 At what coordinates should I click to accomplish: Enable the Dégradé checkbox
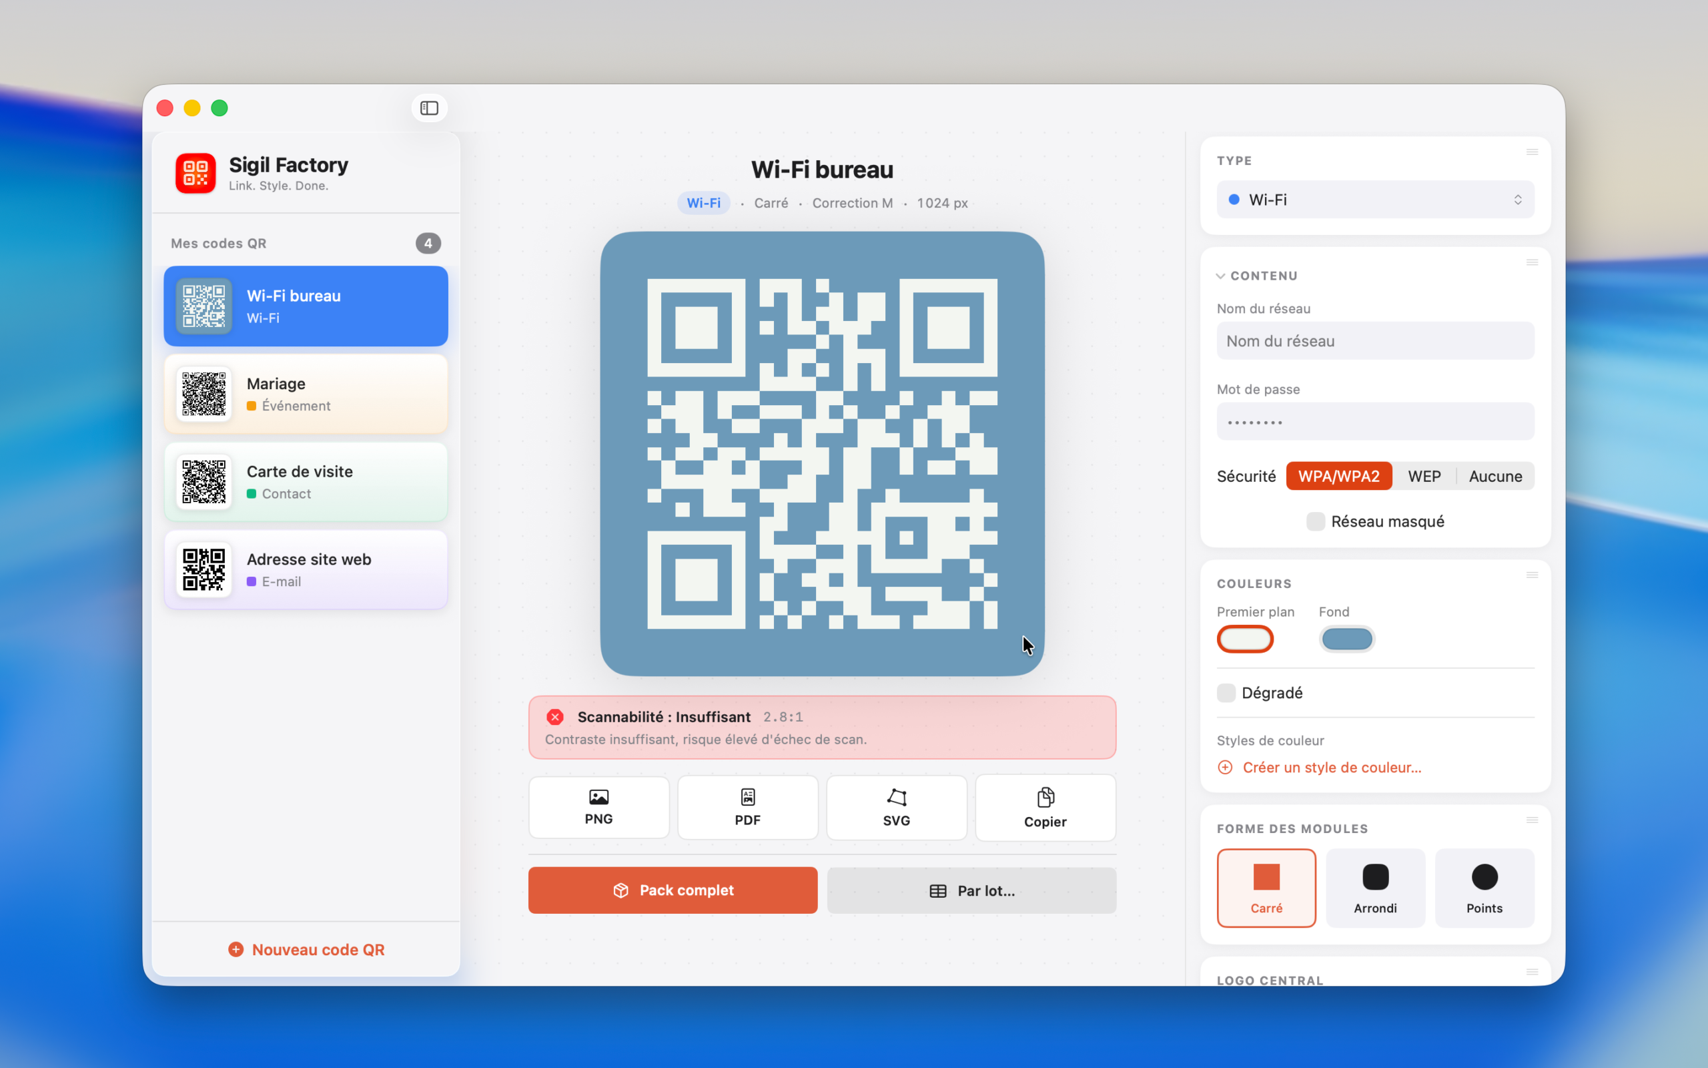[x=1226, y=693]
